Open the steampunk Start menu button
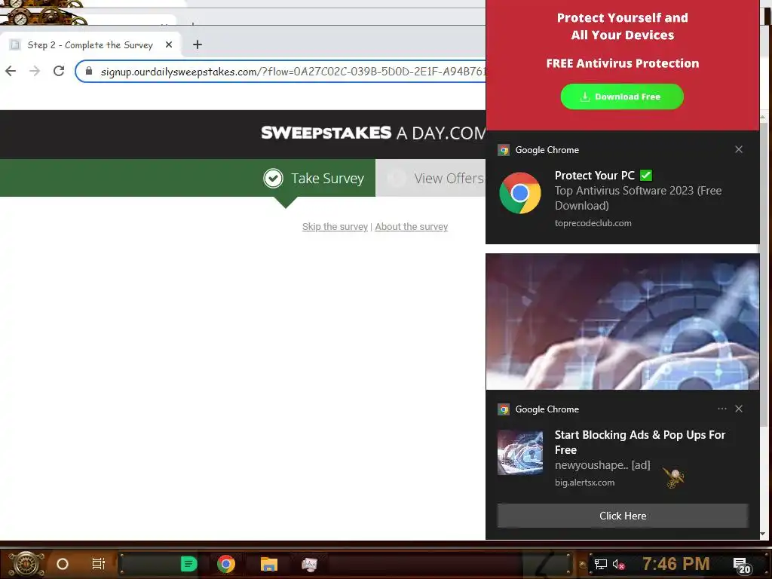The height and width of the screenshot is (579, 772). [x=26, y=563]
